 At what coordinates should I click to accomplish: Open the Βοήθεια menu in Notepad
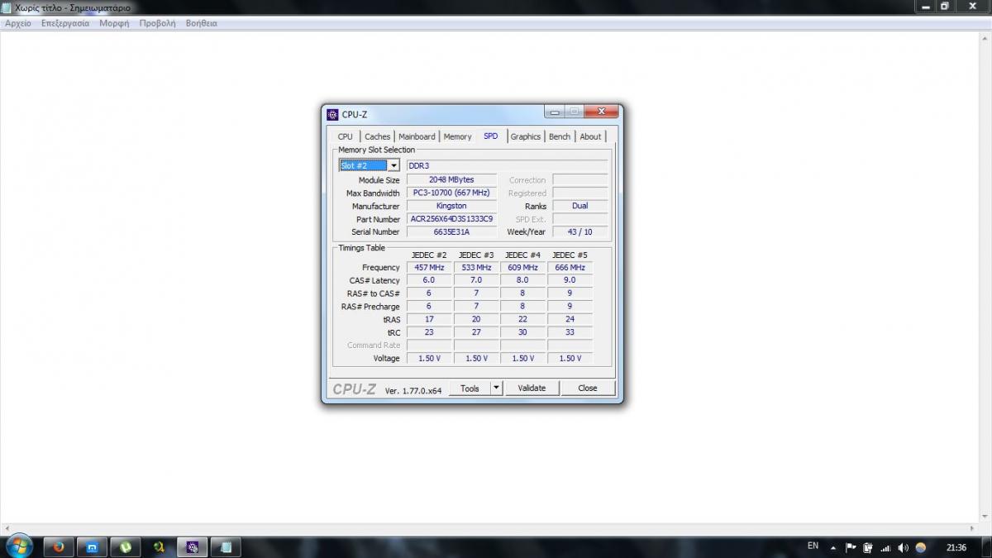[202, 23]
